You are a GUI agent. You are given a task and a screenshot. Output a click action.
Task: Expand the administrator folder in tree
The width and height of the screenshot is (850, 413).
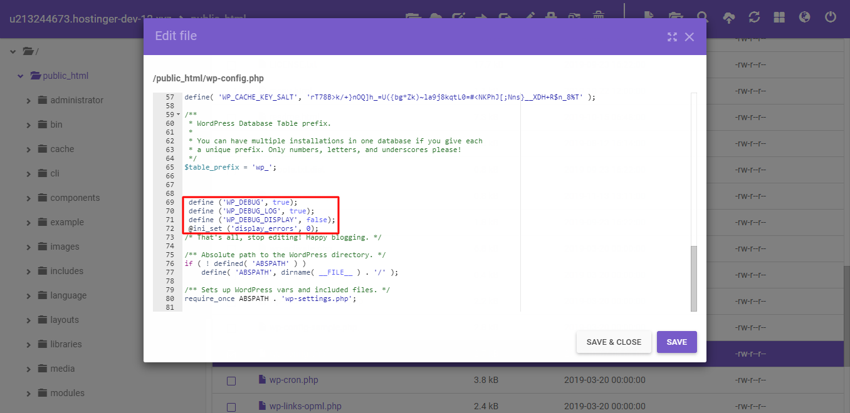(29, 101)
